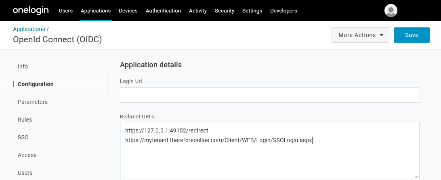The width and height of the screenshot is (441, 180).
Task: Open the Settings top menu
Action: [x=252, y=10]
